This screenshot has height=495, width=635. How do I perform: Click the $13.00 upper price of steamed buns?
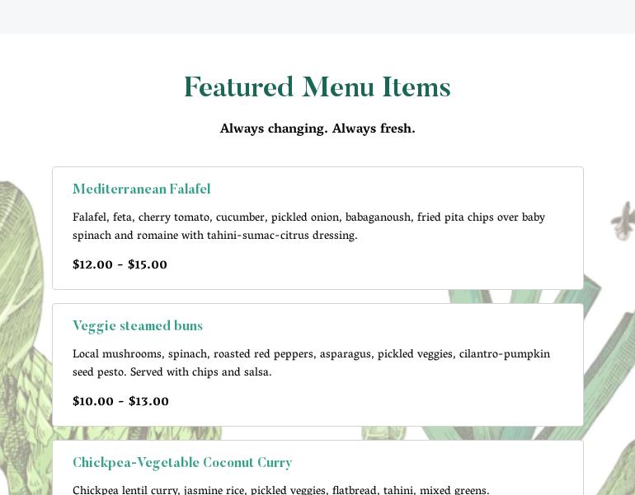pyautogui.click(x=148, y=402)
